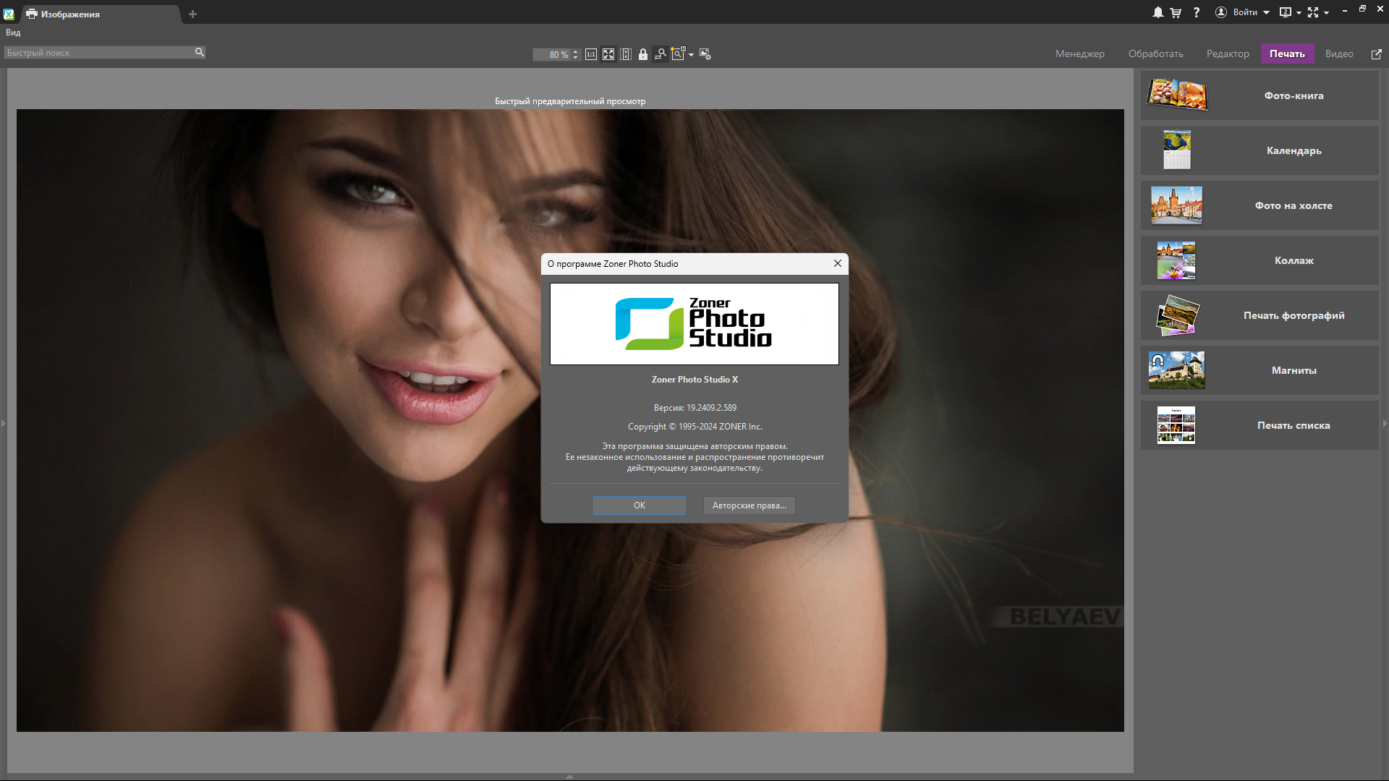Open the share/export icon beside Видео
The image size is (1389, 781).
(x=1376, y=54)
